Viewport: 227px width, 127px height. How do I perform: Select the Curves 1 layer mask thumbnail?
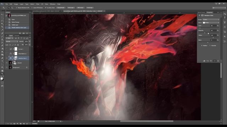pos(16,49)
